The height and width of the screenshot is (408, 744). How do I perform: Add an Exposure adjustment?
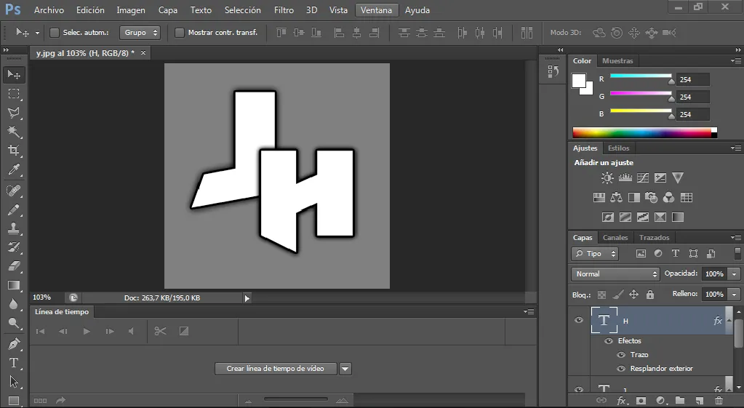[660, 178]
